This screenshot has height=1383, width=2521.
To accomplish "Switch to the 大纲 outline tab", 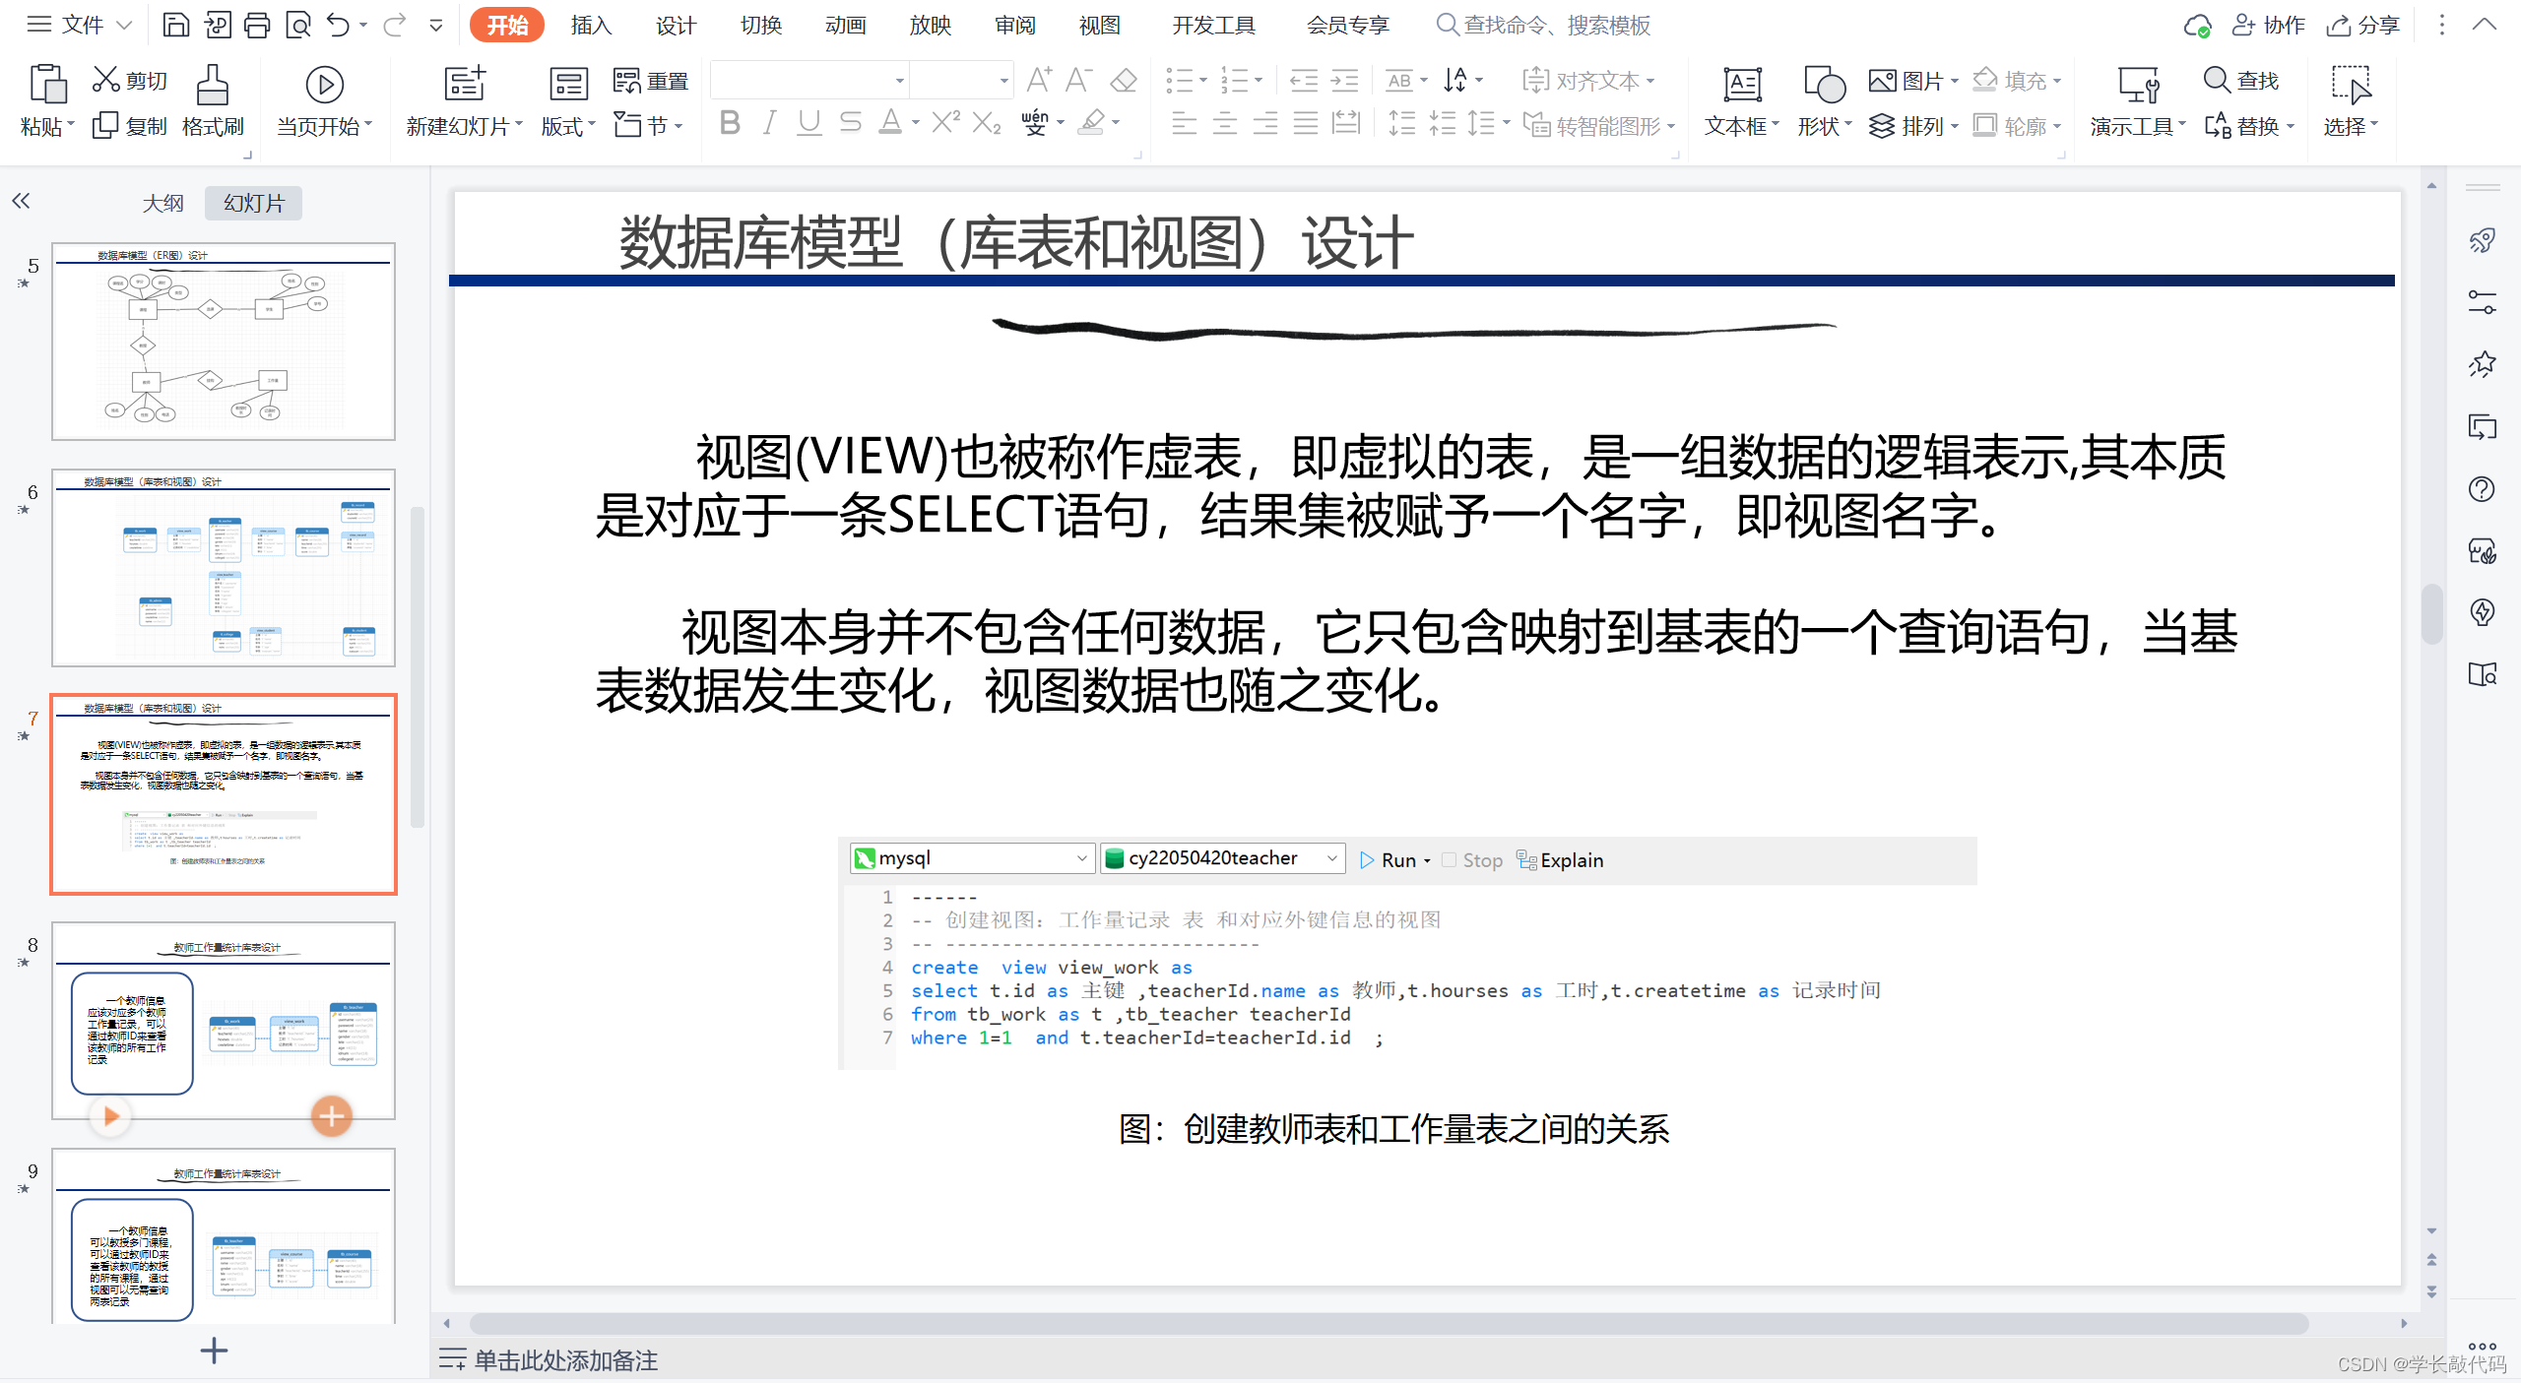I will (x=162, y=203).
